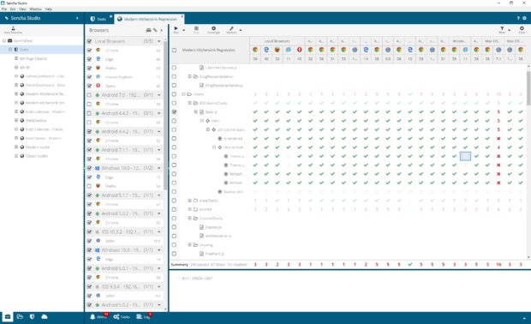Switch to the Tests tab

click(x=98, y=19)
